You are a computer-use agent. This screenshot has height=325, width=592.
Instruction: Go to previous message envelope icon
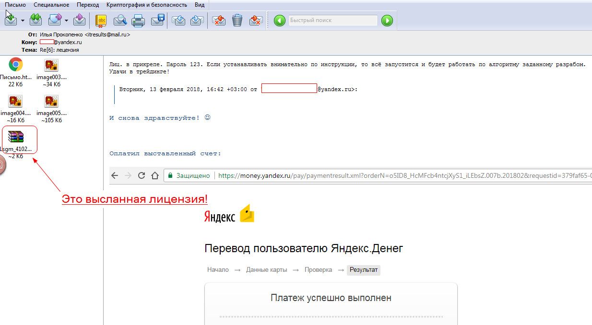coord(178,20)
